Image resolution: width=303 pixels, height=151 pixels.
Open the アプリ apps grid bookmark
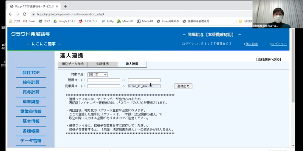(x=14, y=21)
